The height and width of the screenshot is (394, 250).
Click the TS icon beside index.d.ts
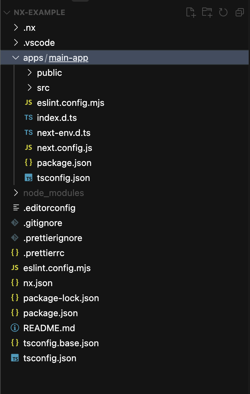pyautogui.click(x=29, y=118)
